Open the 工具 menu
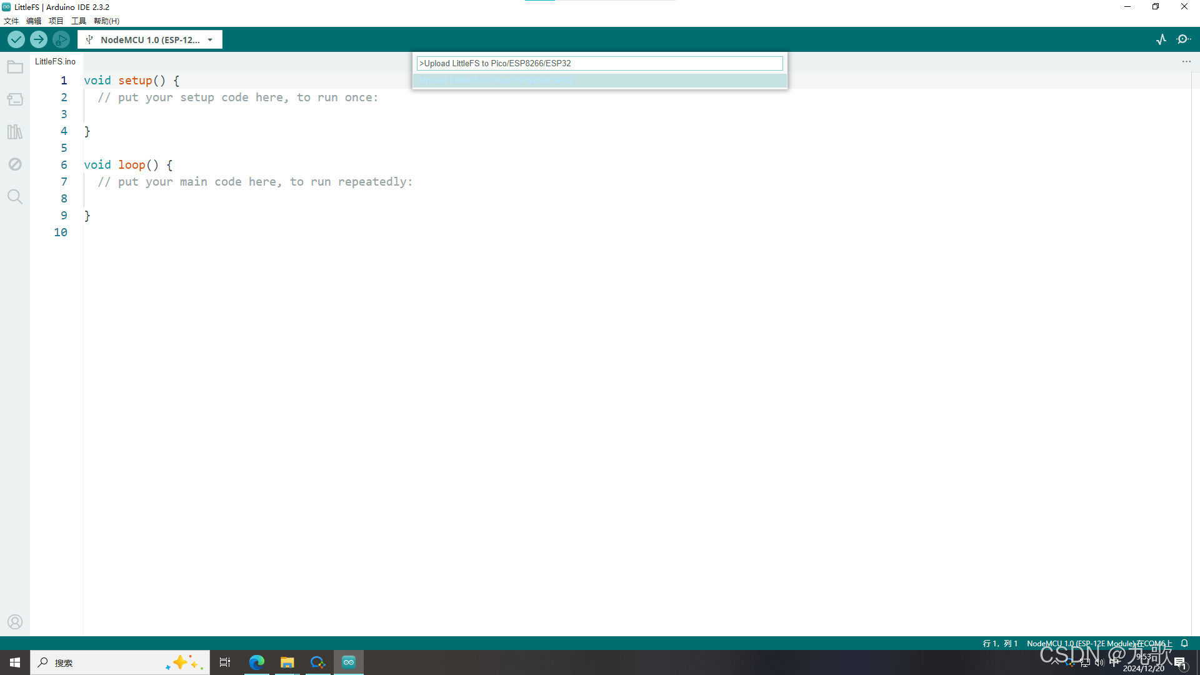The image size is (1200, 675). coord(78,21)
